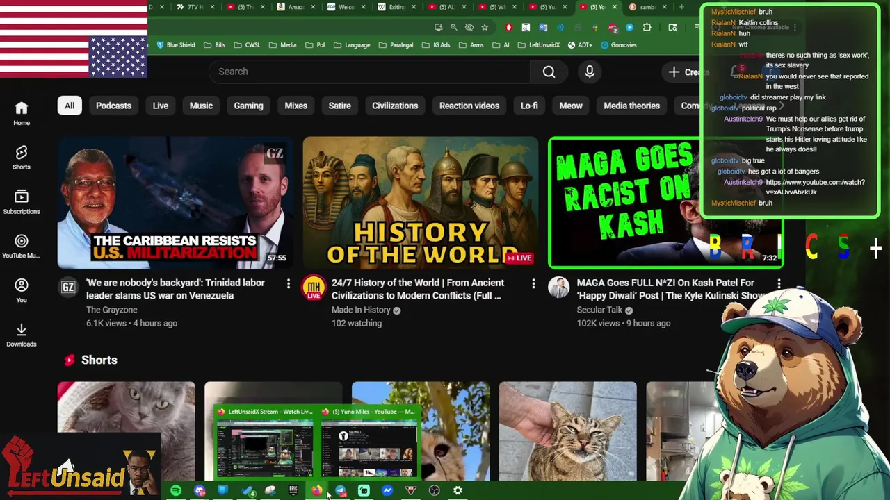890x500 pixels.
Task: Select the Gaming filter chip
Action: tap(248, 106)
